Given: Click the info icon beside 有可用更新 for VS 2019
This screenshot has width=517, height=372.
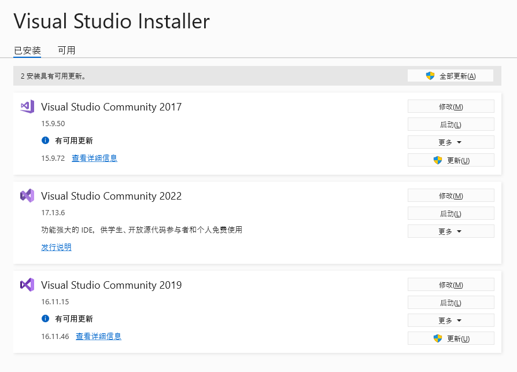Looking at the screenshot, I should coord(45,319).
